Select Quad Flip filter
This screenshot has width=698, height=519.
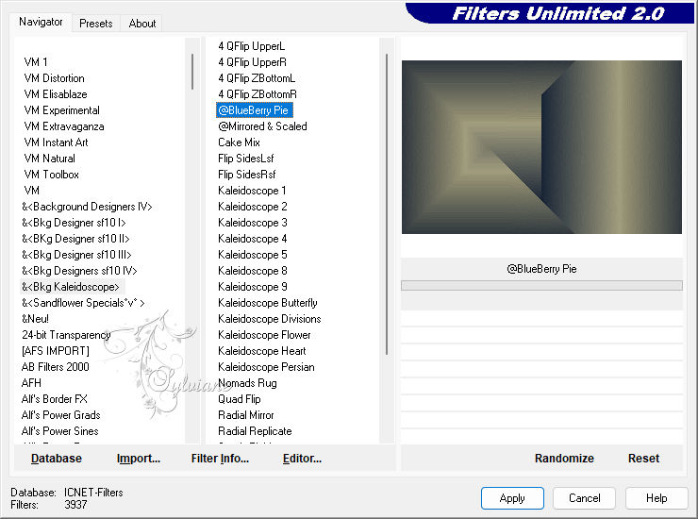[240, 399]
